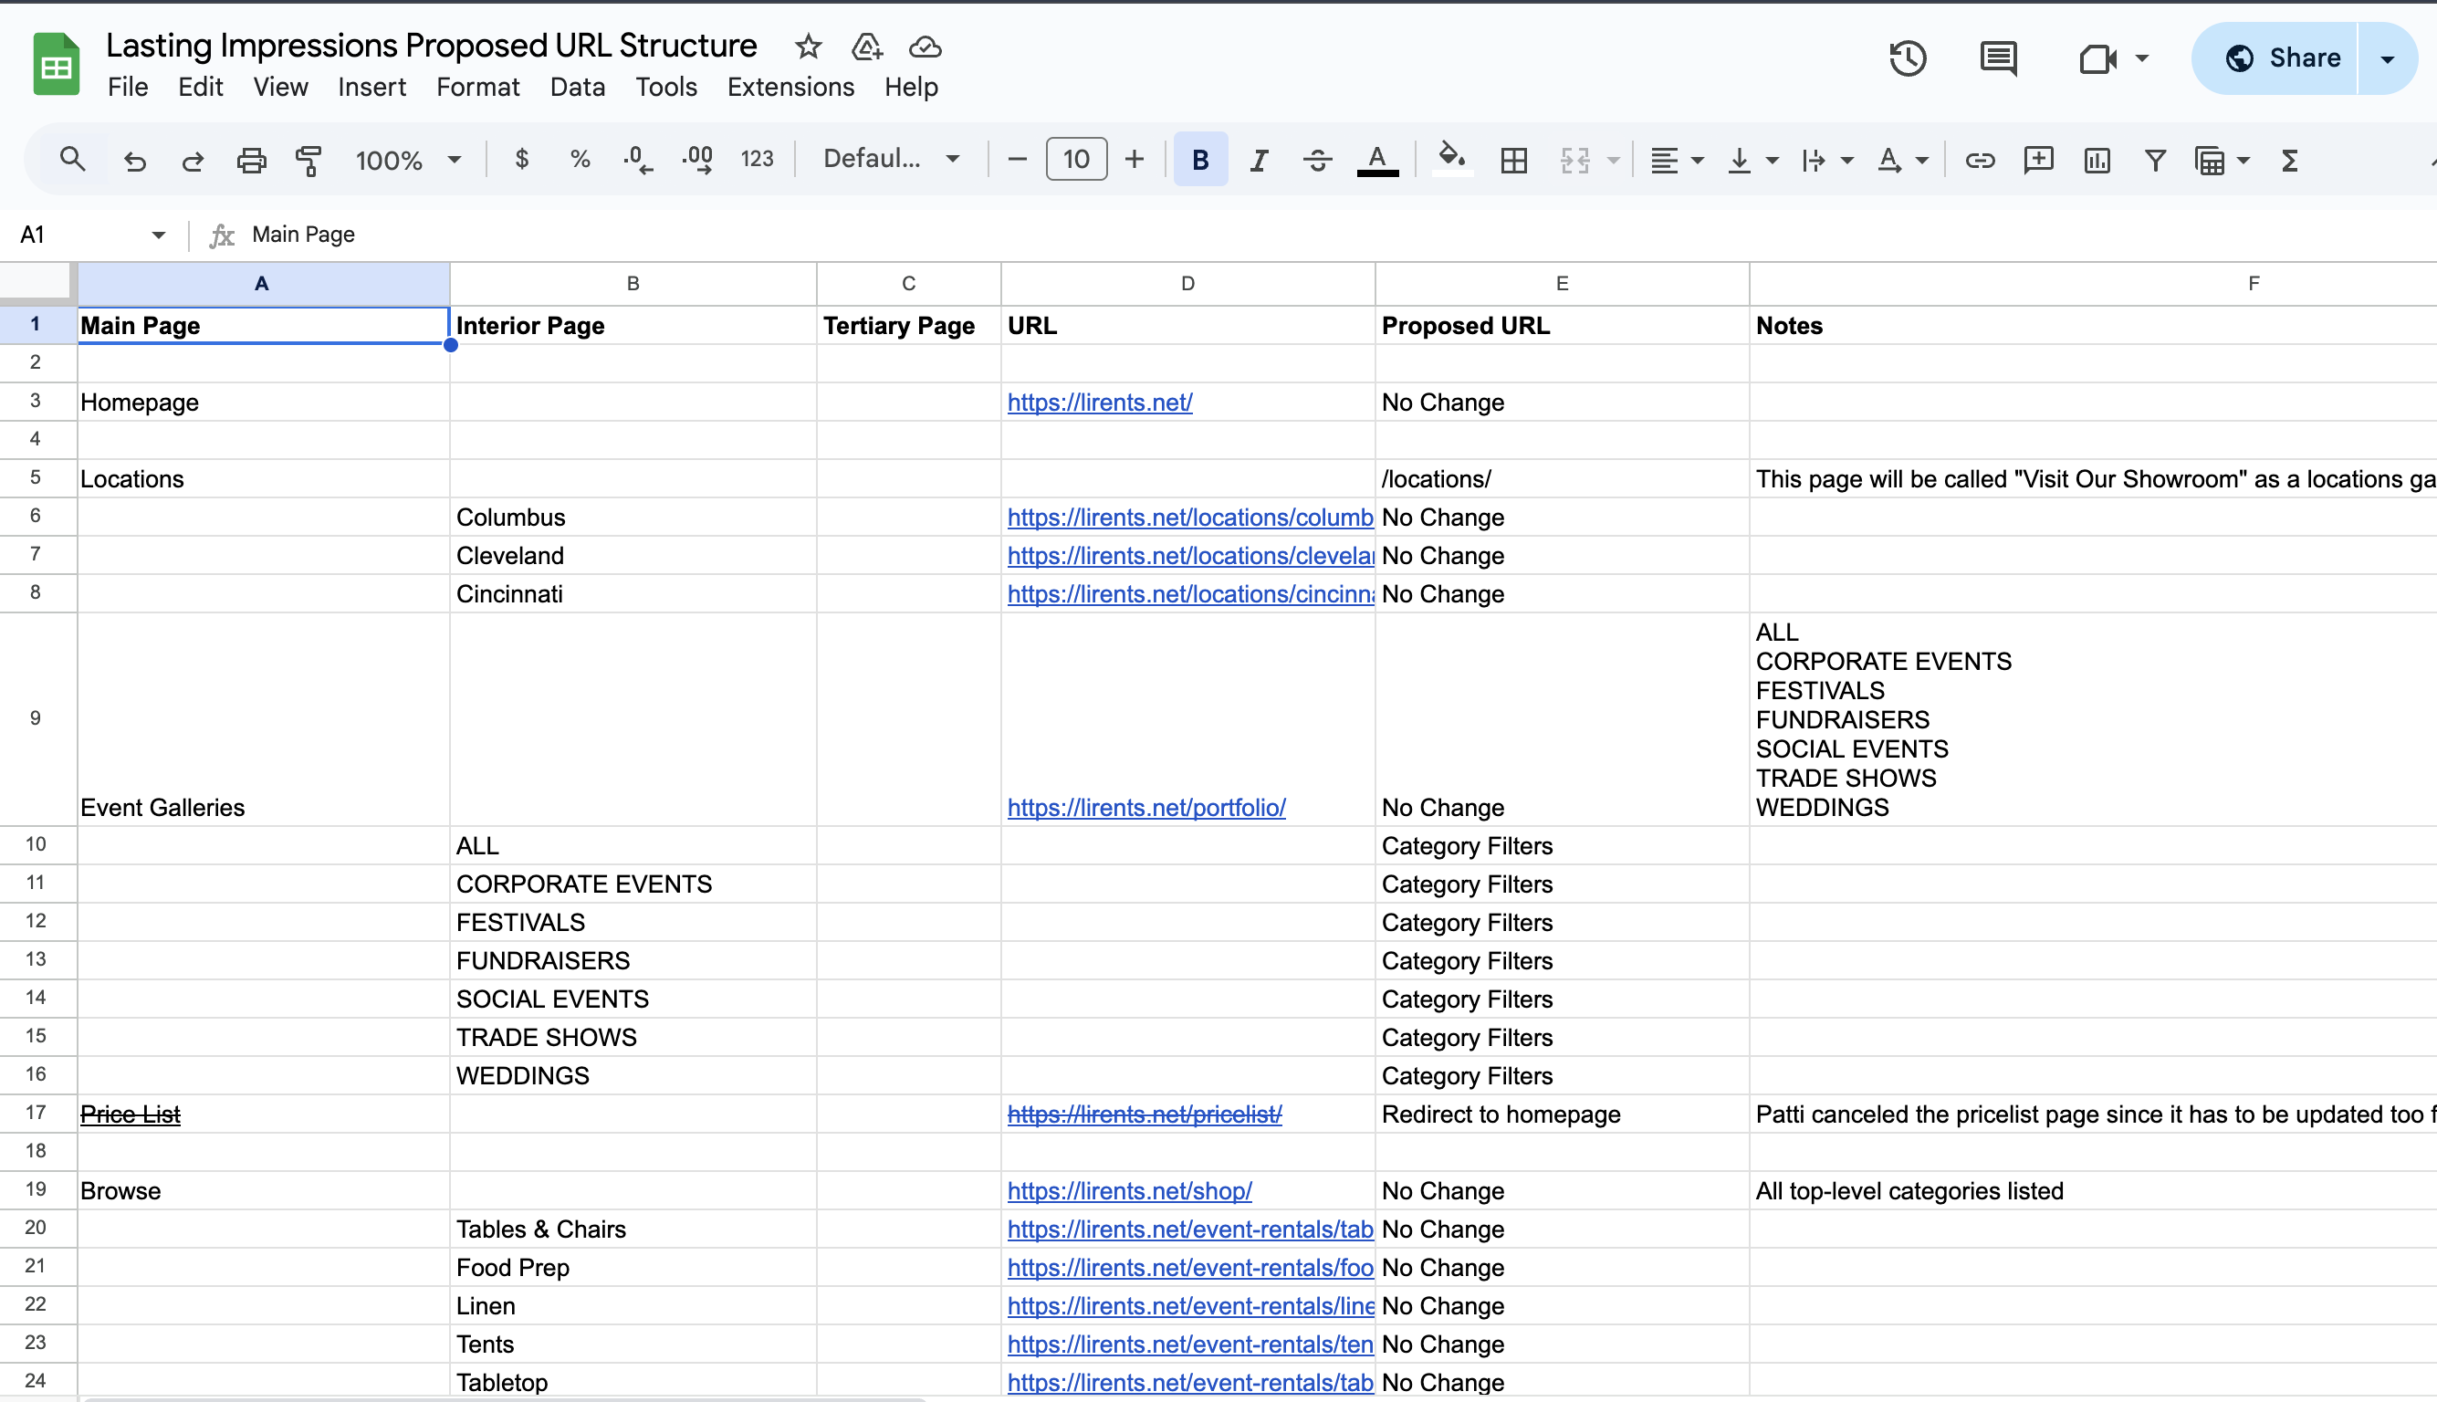2437x1402 pixels.
Task: Toggle strikethrough formatting
Action: click(x=1317, y=160)
